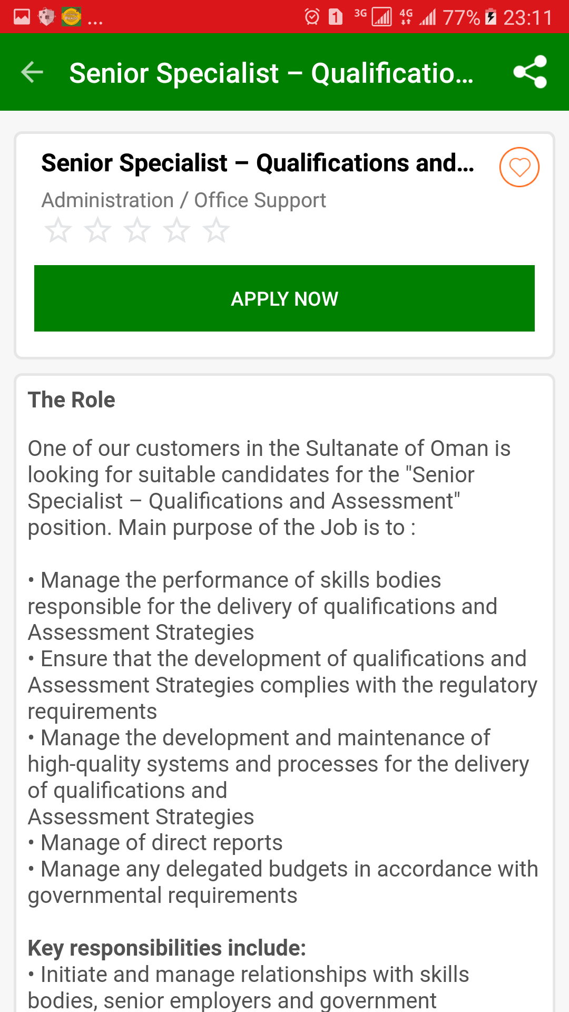Screen dimensions: 569x1012
Task: Tap the three-dots notification overflow
Action: pos(95,22)
